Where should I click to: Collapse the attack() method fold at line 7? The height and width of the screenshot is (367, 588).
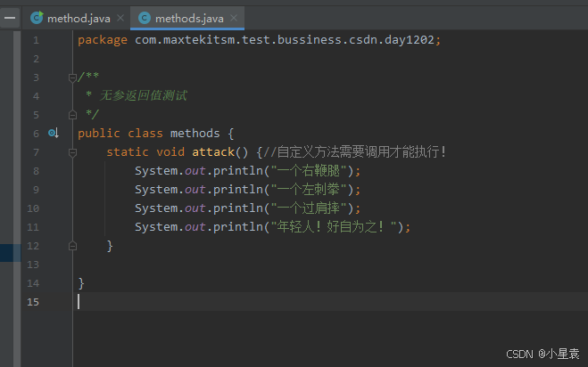click(x=73, y=152)
